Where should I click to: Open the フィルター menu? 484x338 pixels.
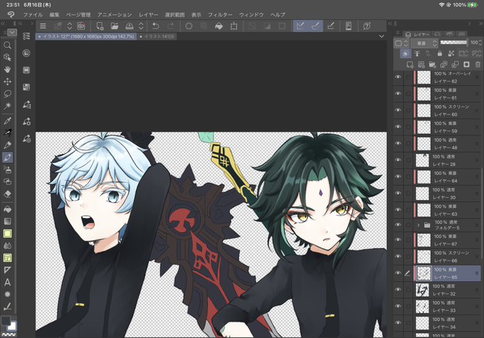coord(220,14)
